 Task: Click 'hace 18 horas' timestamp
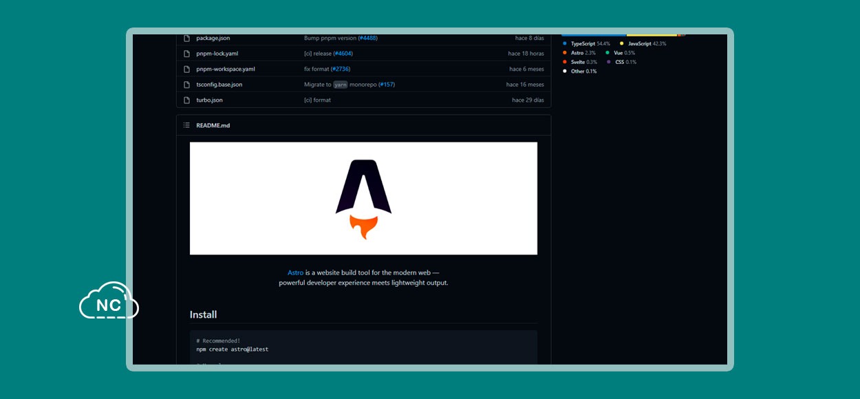coord(526,54)
